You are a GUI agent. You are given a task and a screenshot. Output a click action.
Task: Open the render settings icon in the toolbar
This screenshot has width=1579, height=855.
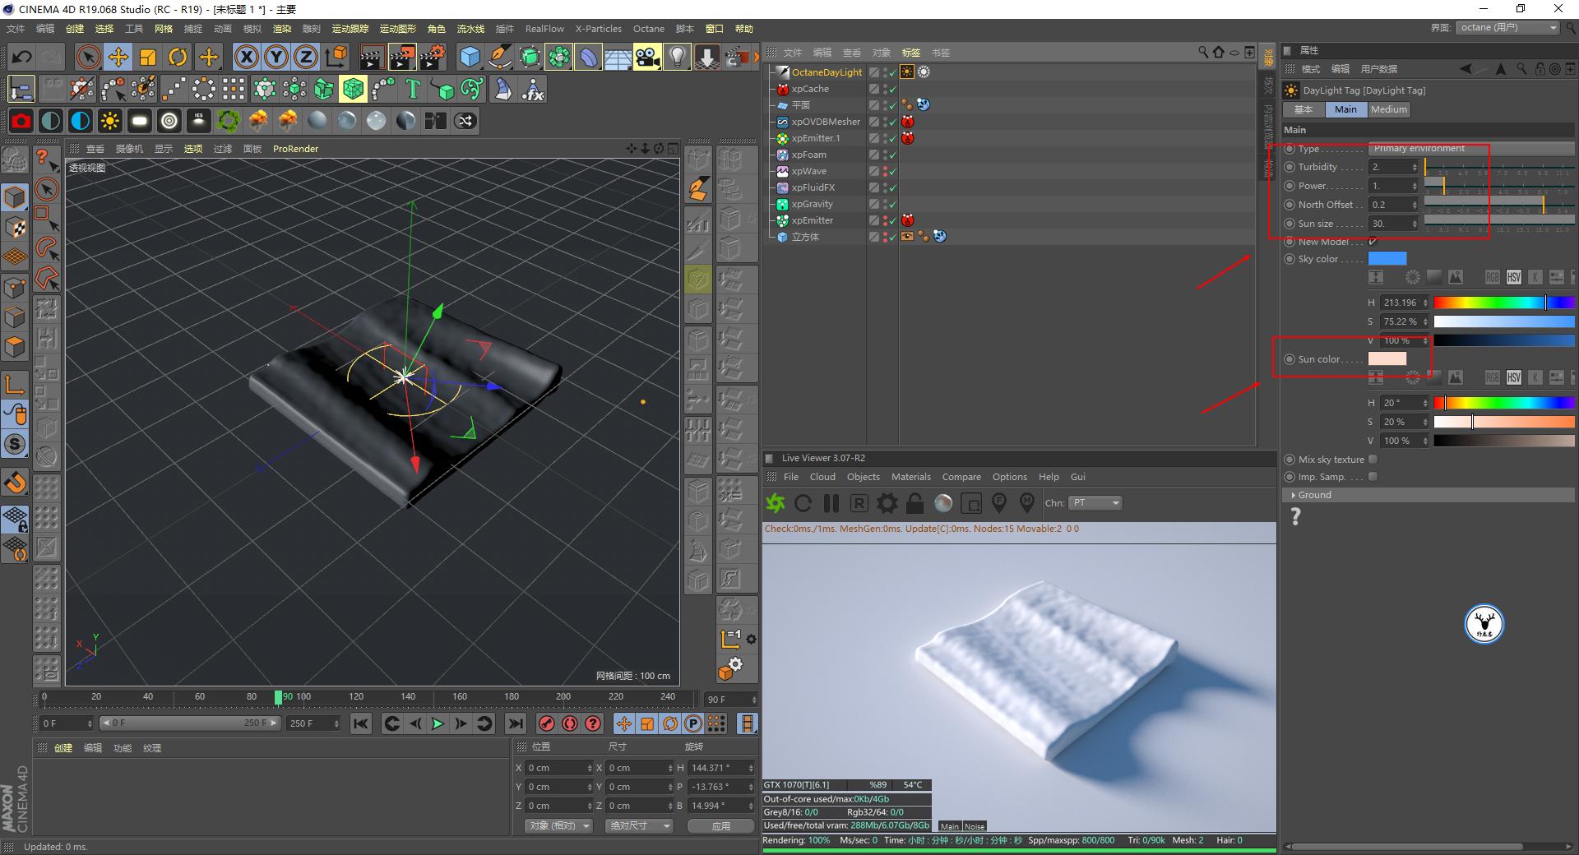pos(433,57)
